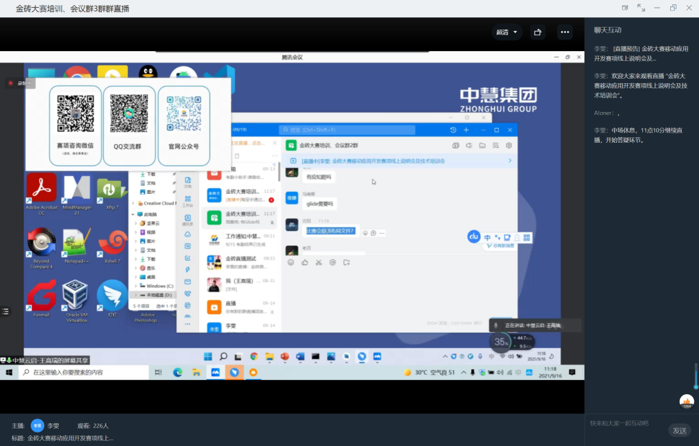This screenshot has height=446, width=699.
Task: Open 工作通知 conversation
Action: pyautogui.click(x=240, y=240)
